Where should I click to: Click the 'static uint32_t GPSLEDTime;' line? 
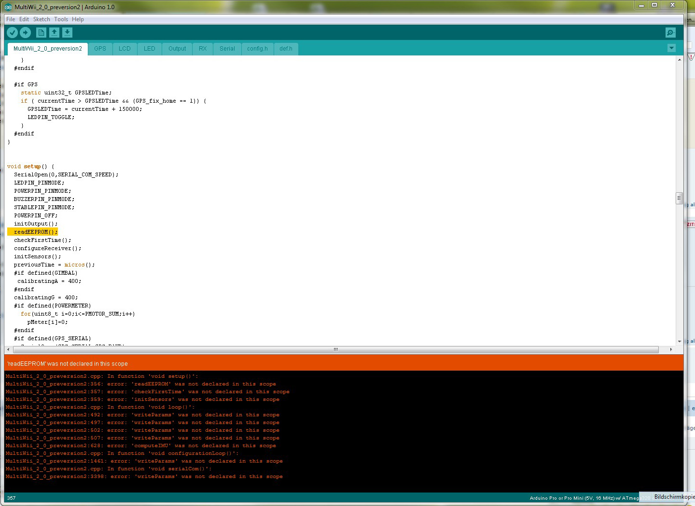[x=66, y=93]
